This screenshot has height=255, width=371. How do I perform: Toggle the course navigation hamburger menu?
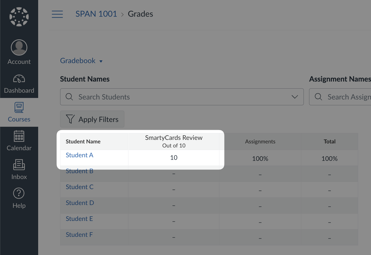[x=57, y=14]
